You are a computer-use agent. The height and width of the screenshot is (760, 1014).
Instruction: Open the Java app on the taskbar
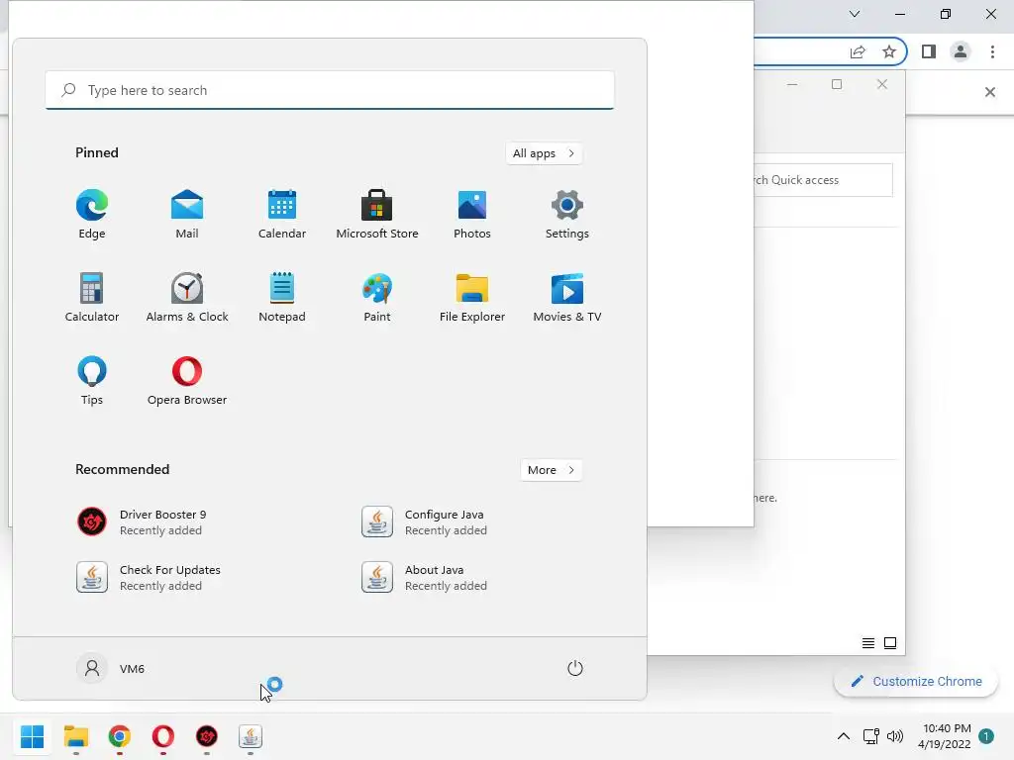pos(251,736)
